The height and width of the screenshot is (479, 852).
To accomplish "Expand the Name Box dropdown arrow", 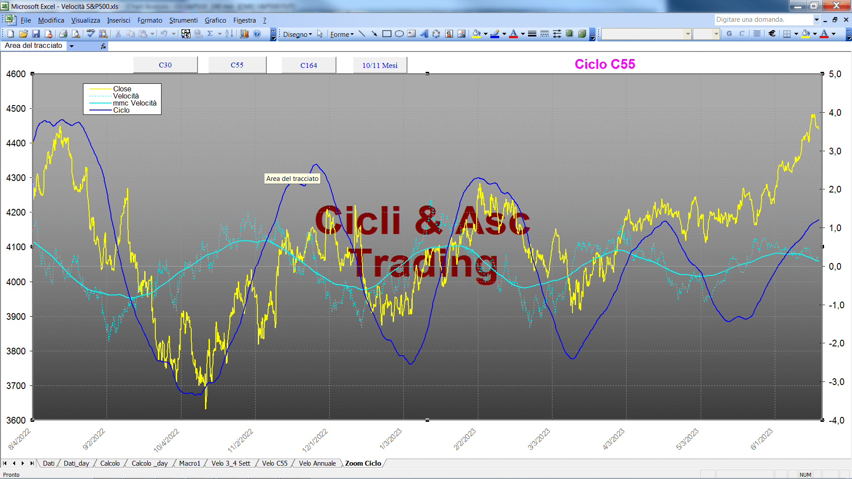I will tap(71, 46).
